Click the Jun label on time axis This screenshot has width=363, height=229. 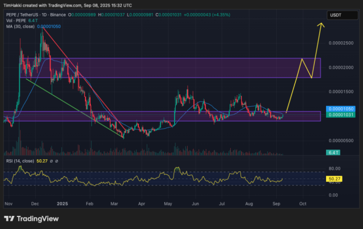click(x=195, y=204)
